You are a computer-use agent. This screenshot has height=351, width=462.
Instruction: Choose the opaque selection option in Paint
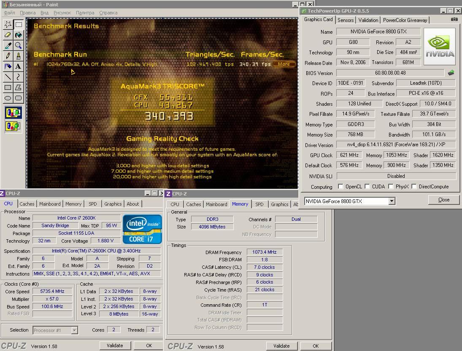[13, 113]
